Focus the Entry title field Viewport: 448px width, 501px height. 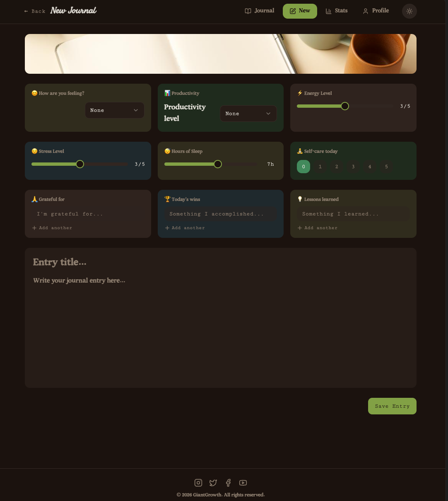coord(220,262)
